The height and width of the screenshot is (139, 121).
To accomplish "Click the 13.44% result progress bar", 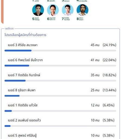I will (60, 96).
